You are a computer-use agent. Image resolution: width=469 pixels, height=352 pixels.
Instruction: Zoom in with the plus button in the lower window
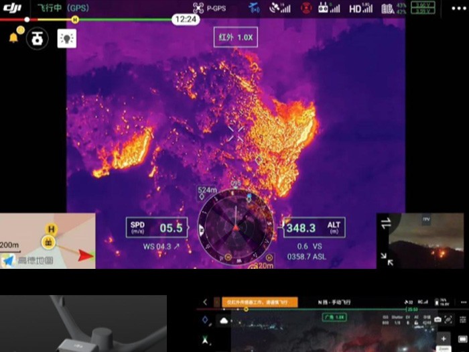[x=444, y=339]
